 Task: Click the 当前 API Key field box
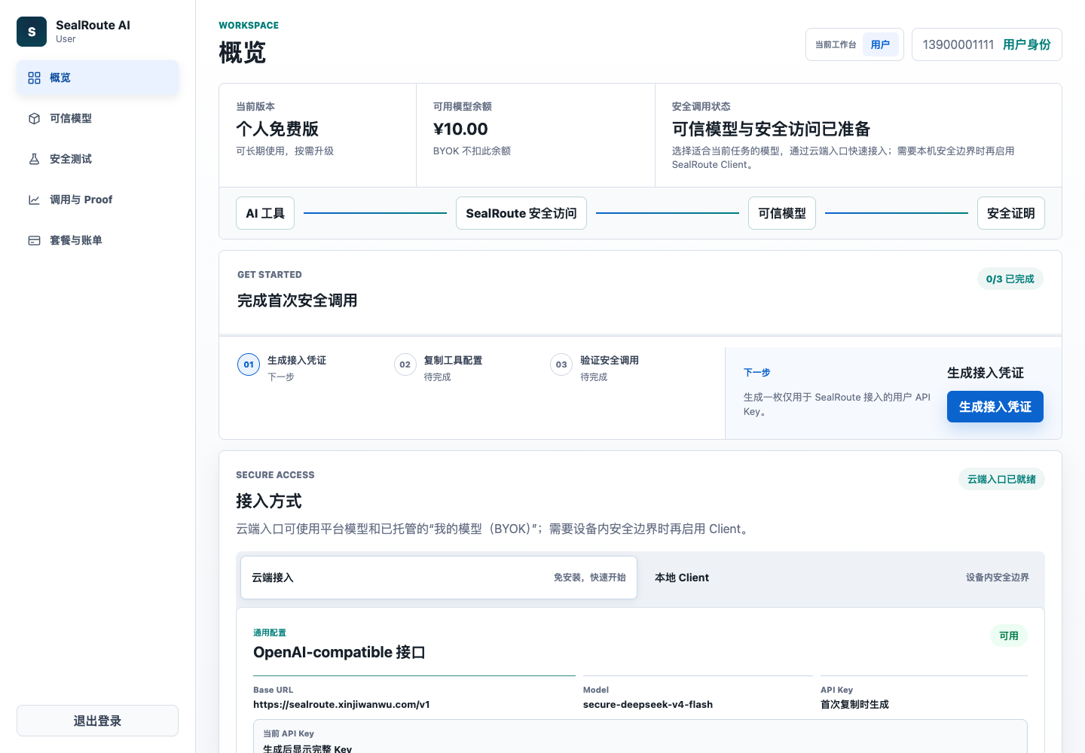[x=640, y=736]
